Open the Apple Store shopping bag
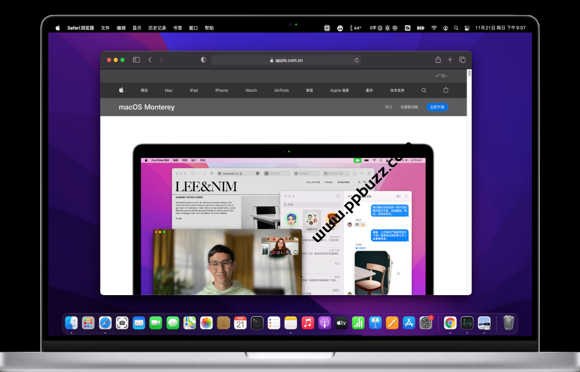This screenshot has width=580, height=372. point(446,90)
